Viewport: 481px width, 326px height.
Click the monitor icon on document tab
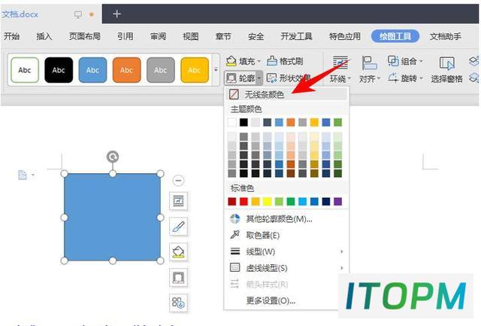click(x=78, y=14)
